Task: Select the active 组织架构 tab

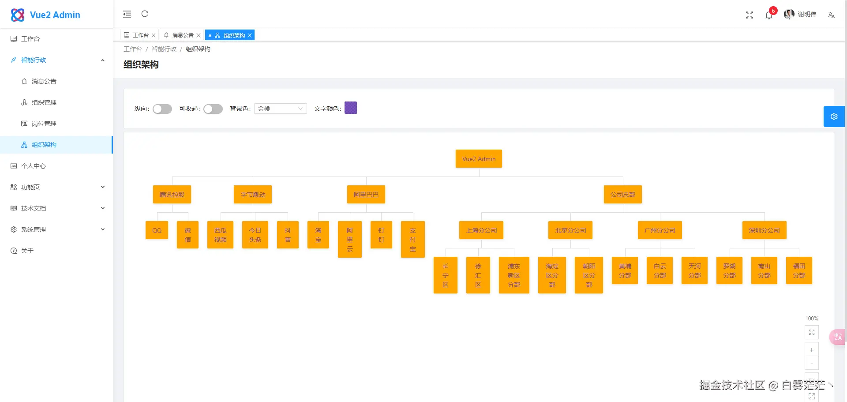Action: (x=230, y=35)
